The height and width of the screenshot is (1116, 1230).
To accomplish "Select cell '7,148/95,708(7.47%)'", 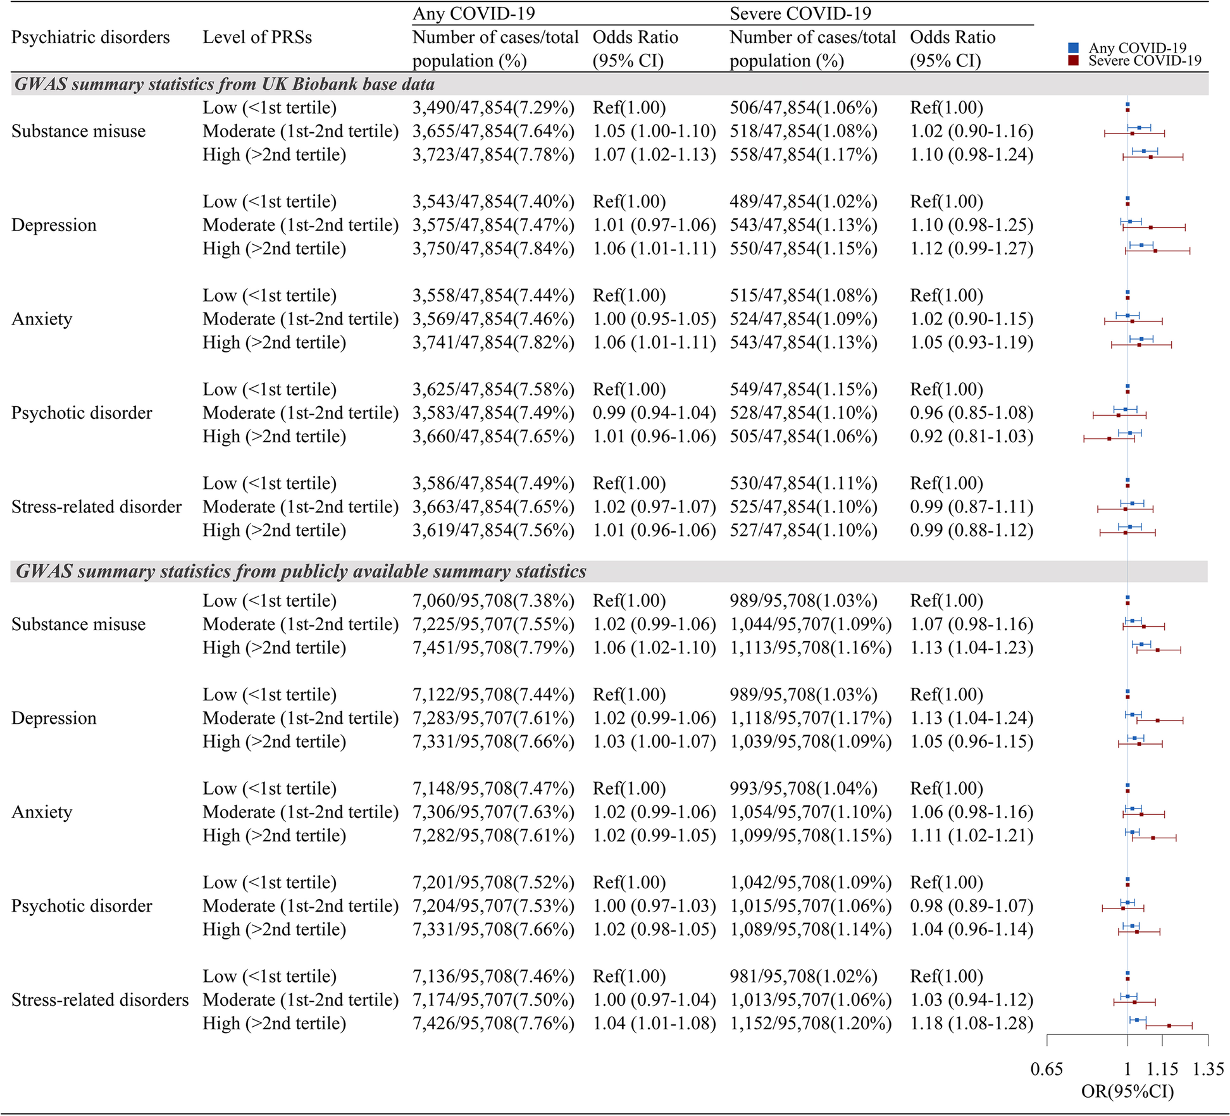I will [494, 788].
